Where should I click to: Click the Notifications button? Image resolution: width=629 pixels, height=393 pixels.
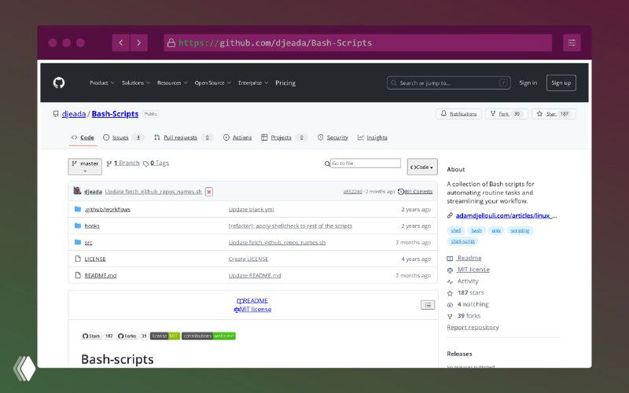tap(458, 114)
